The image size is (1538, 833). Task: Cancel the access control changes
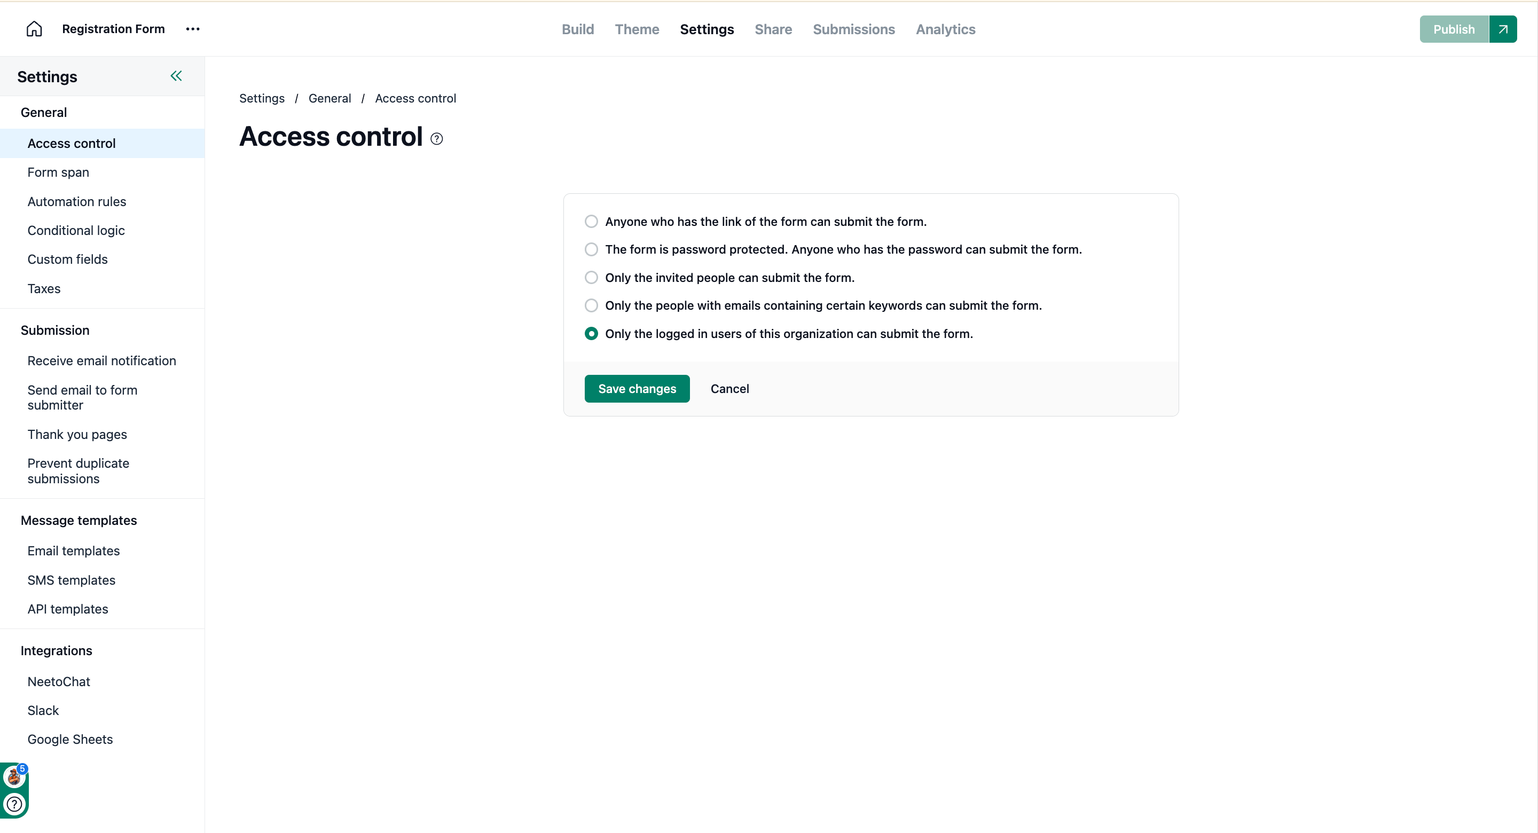click(729, 389)
